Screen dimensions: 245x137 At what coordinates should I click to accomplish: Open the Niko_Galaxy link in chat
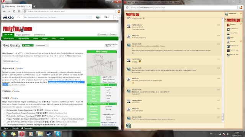click(148, 46)
